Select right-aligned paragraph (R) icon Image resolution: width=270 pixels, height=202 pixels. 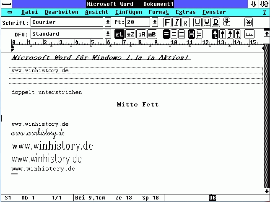(x=141, y=34)
